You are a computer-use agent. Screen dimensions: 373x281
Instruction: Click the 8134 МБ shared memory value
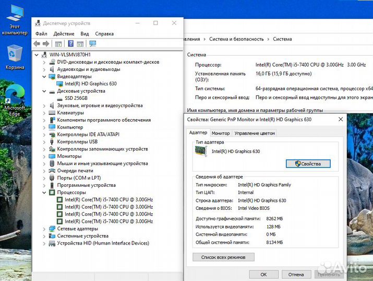coord(274,242)
